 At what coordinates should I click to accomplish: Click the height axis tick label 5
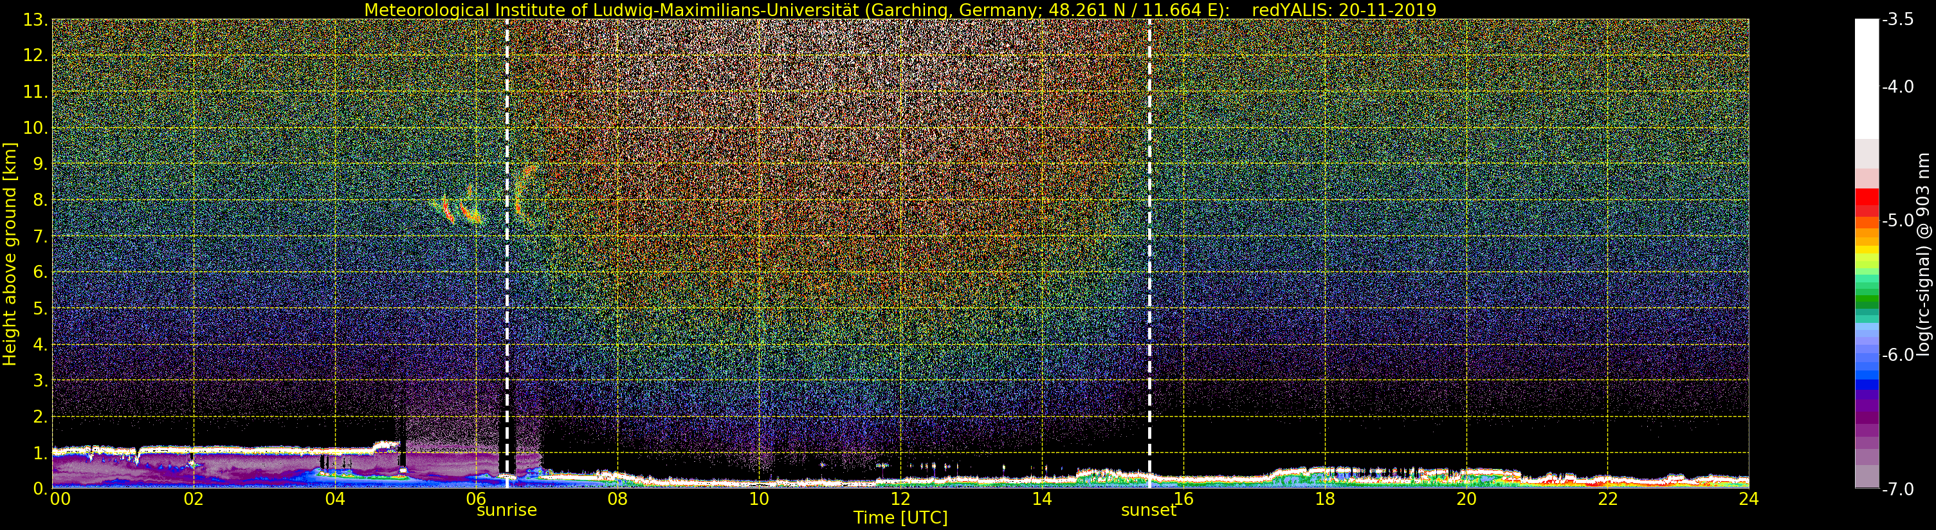coord(40,308)
